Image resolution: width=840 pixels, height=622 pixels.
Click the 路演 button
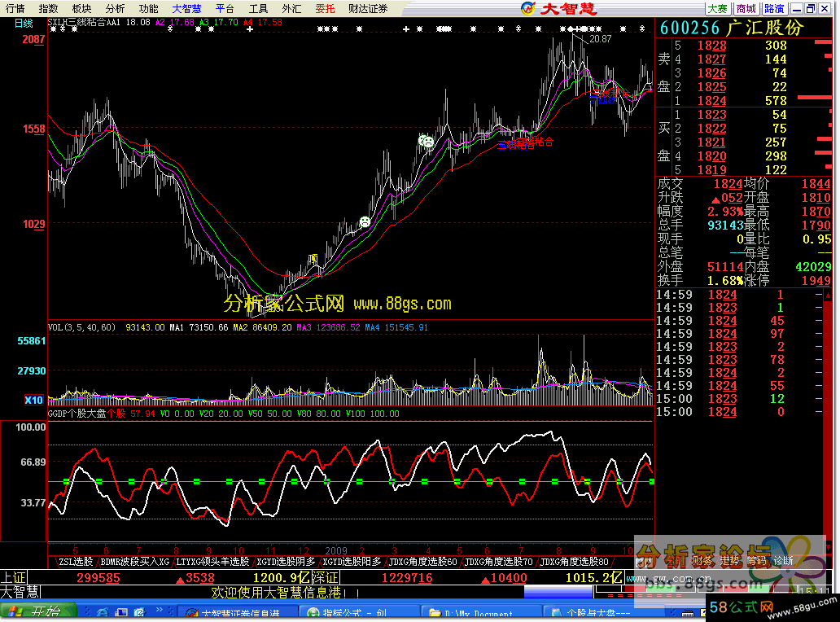775,9
